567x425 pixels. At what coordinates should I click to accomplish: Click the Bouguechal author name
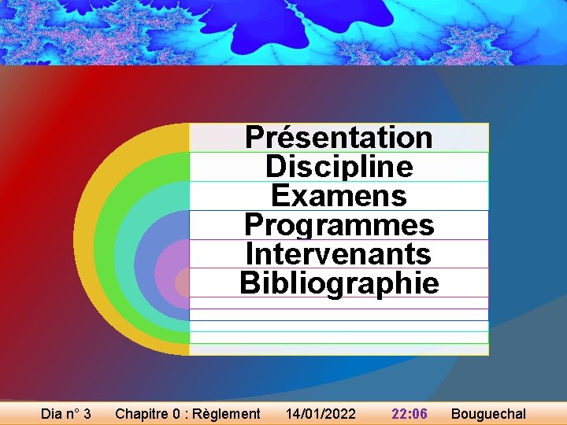[488, 413]
